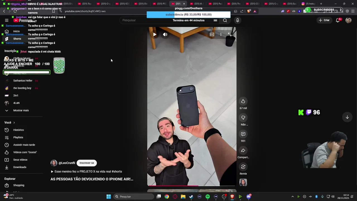Open the Brave browser main menu
Image resolution: width=357 pixels, height=201 pixels.
(353, 11)
